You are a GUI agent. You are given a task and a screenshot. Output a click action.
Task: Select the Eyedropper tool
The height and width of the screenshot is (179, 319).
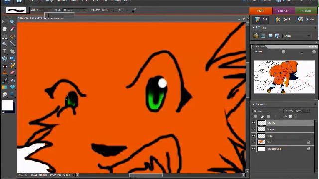(x=12, y=29)
